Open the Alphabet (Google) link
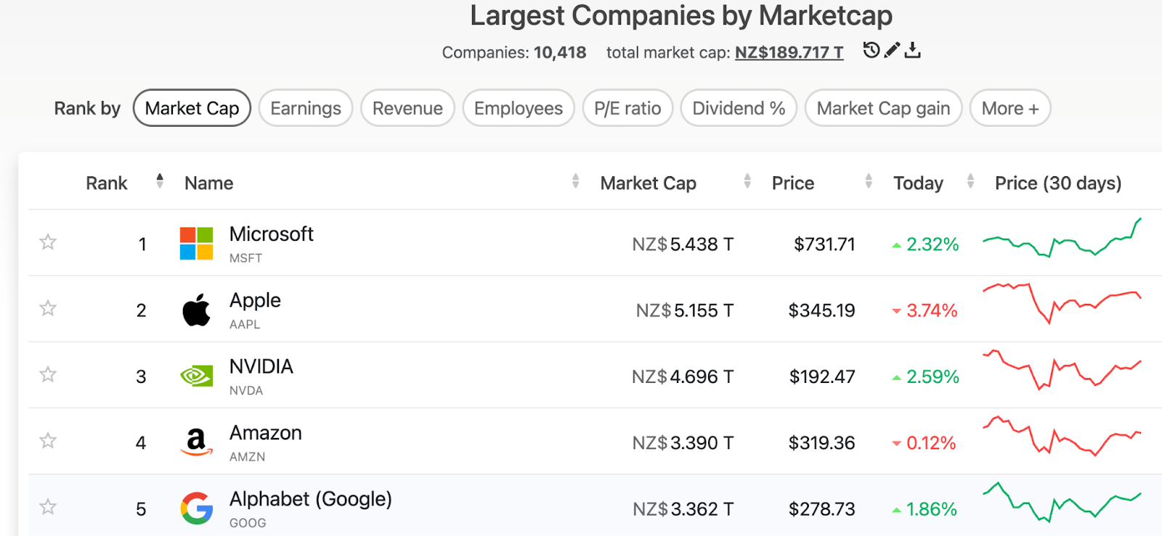Viewport: 1162px width, 536px height. (311, 499)
